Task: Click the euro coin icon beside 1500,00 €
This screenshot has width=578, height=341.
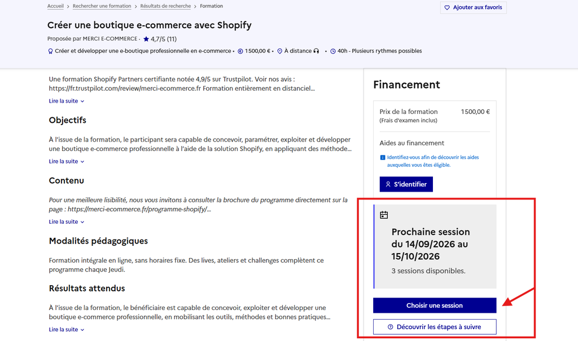Action: (x=240, y=51)
